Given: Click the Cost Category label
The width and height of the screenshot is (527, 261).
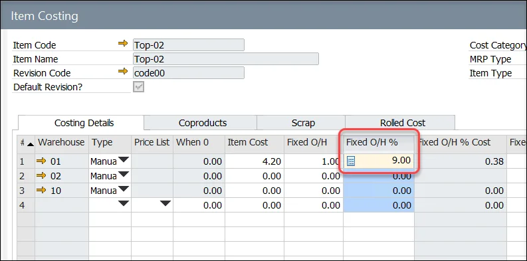Looking at the screenshot, I should pos(498,45).
